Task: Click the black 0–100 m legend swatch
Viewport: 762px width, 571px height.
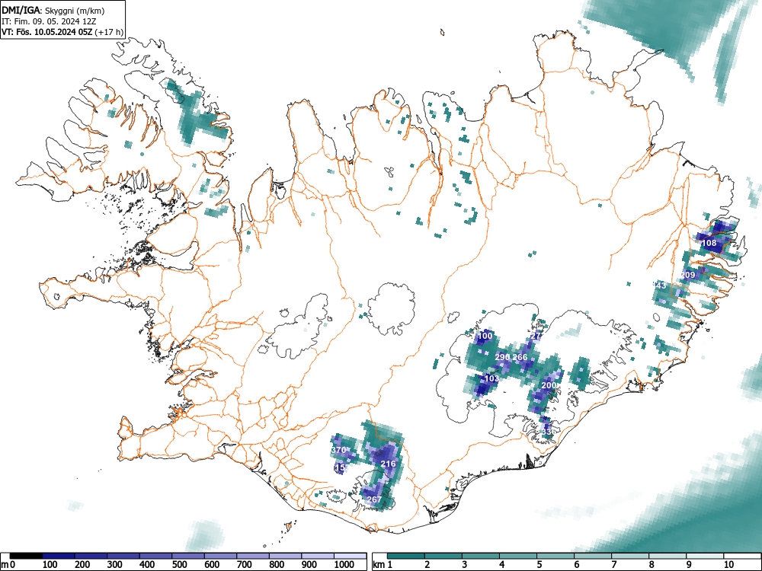Action: [26, 556]
